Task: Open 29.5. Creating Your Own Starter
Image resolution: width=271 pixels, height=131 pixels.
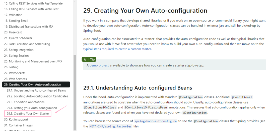Action: pos(28,113)
